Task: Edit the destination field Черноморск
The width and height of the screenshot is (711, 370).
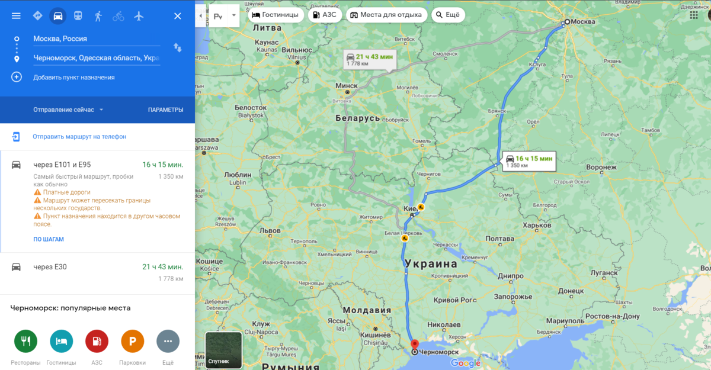Action: (x=96, y=58)
